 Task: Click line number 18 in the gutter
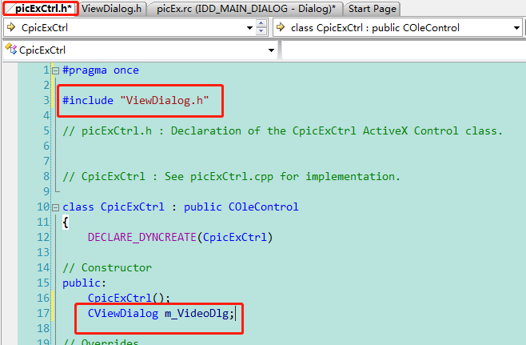click(43, 328)
